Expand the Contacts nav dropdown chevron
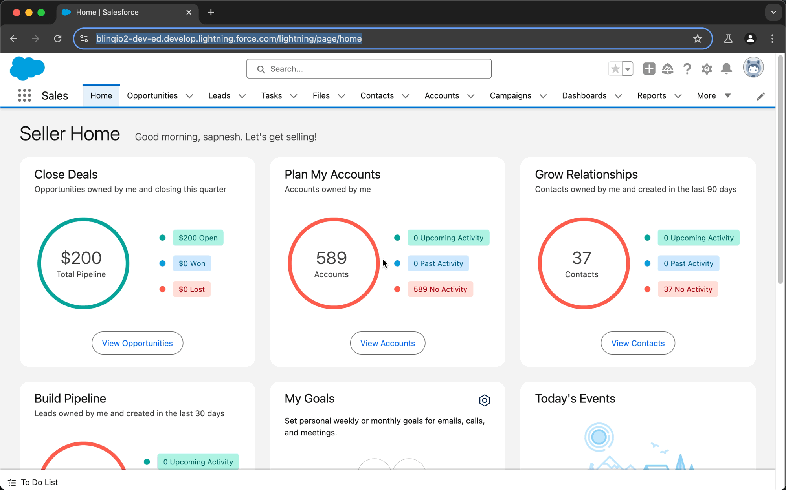The image size is (786, 490). coord(406,96)
